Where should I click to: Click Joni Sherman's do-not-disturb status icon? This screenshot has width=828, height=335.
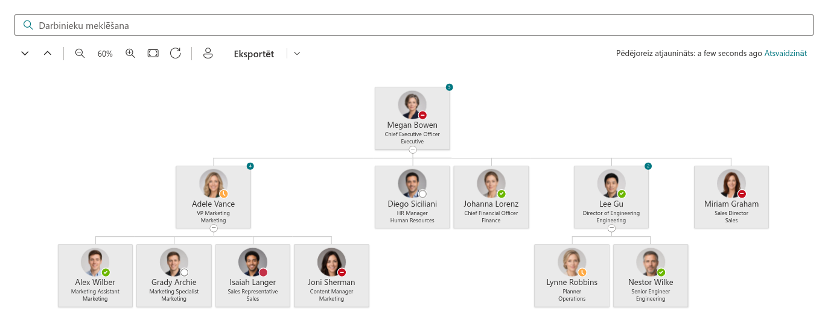(342, 272)
